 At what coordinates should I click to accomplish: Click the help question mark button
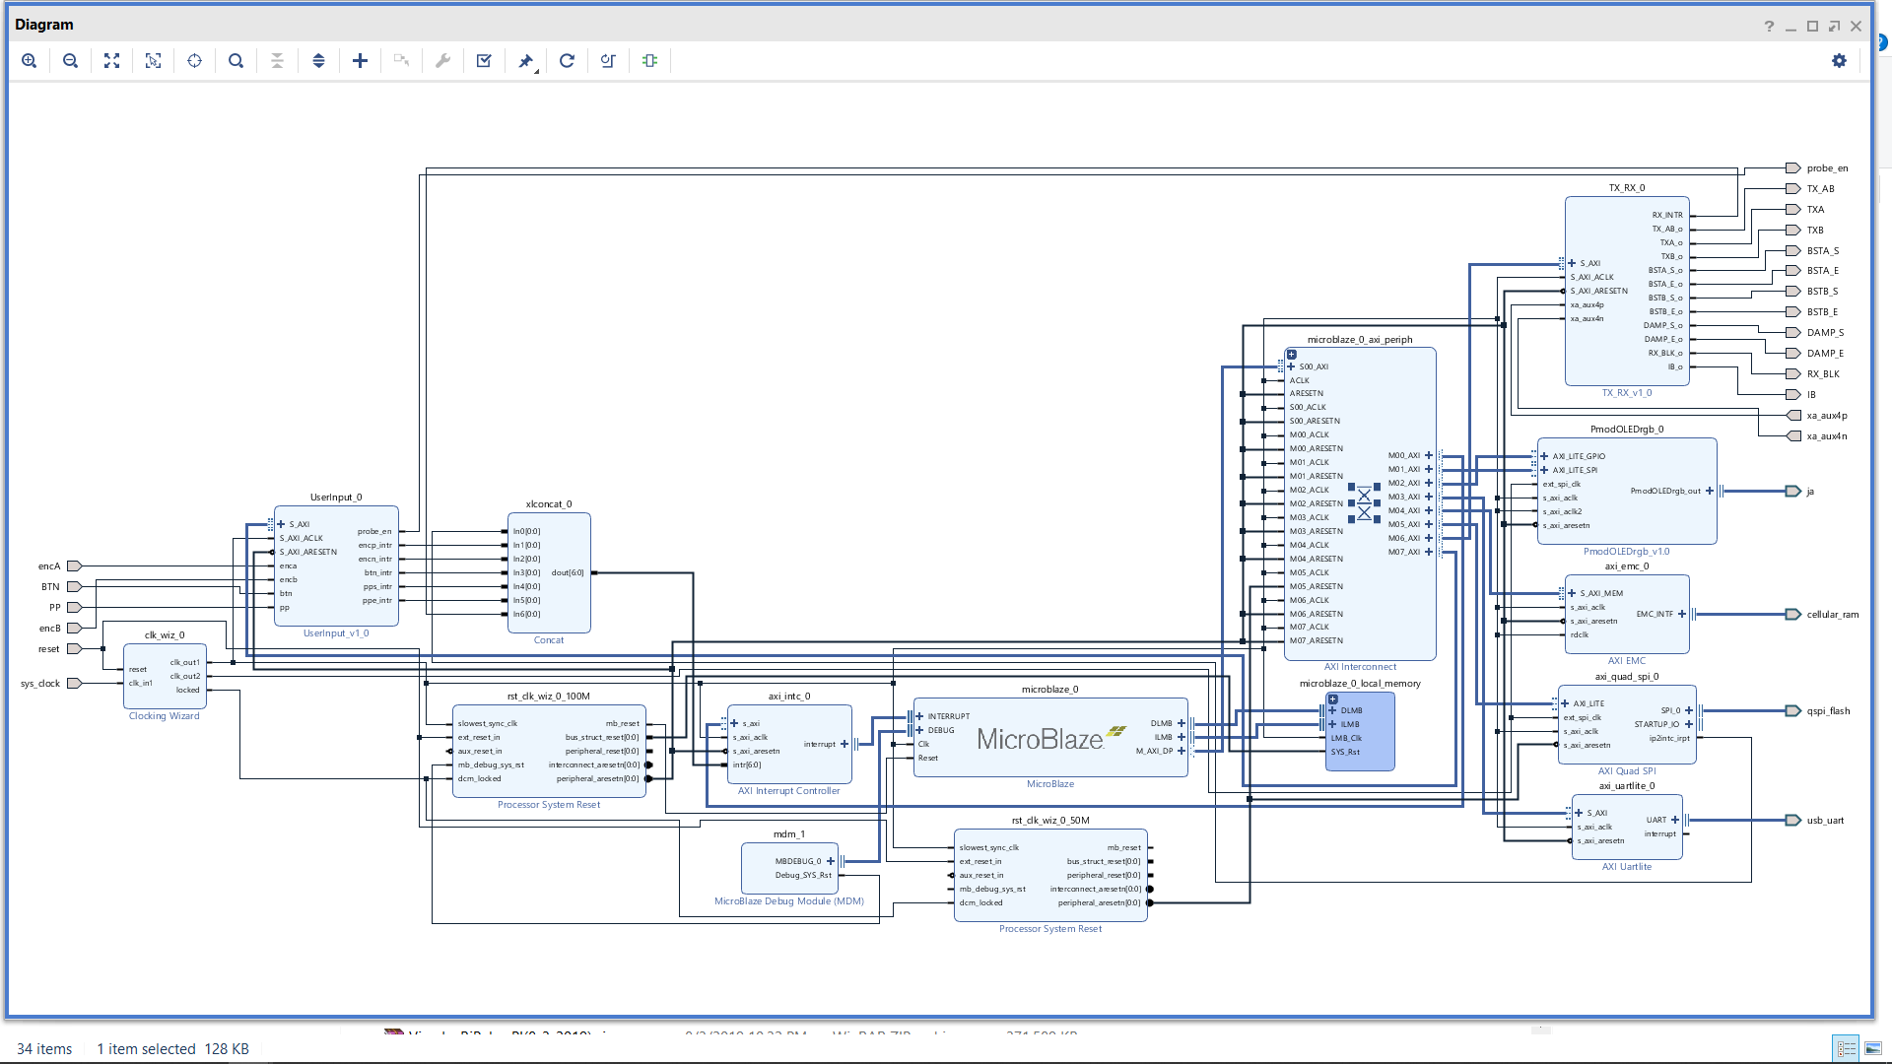1769,26
